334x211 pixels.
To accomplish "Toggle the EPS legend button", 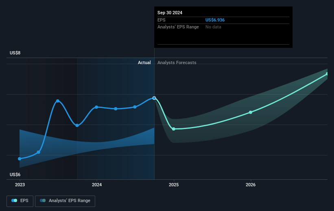I will click(20, 201).
